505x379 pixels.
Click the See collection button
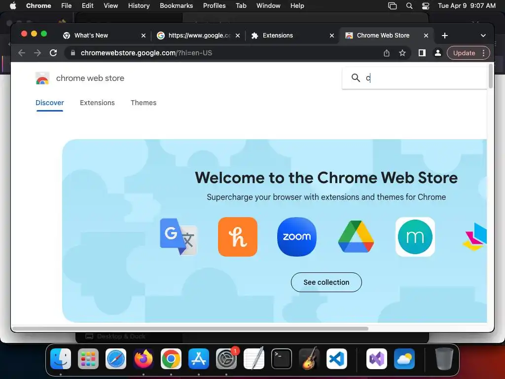pos(326,282)
